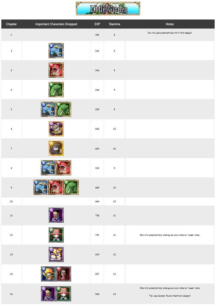216x305 pixels.
Task: Select the purple character icon in chapter 6
Action: pyautogui.click(x=56, y=129)
